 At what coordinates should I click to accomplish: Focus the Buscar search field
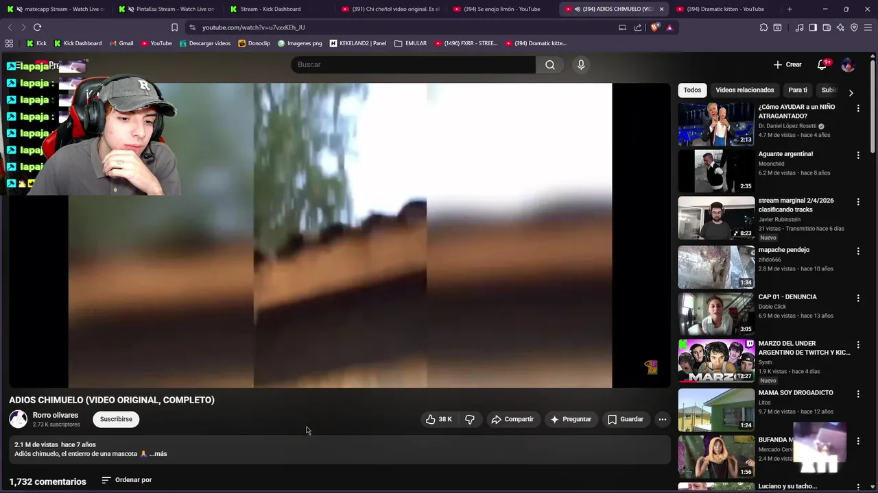[413, 64]
